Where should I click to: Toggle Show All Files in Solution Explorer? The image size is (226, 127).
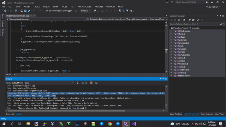(x=193, y=20)
